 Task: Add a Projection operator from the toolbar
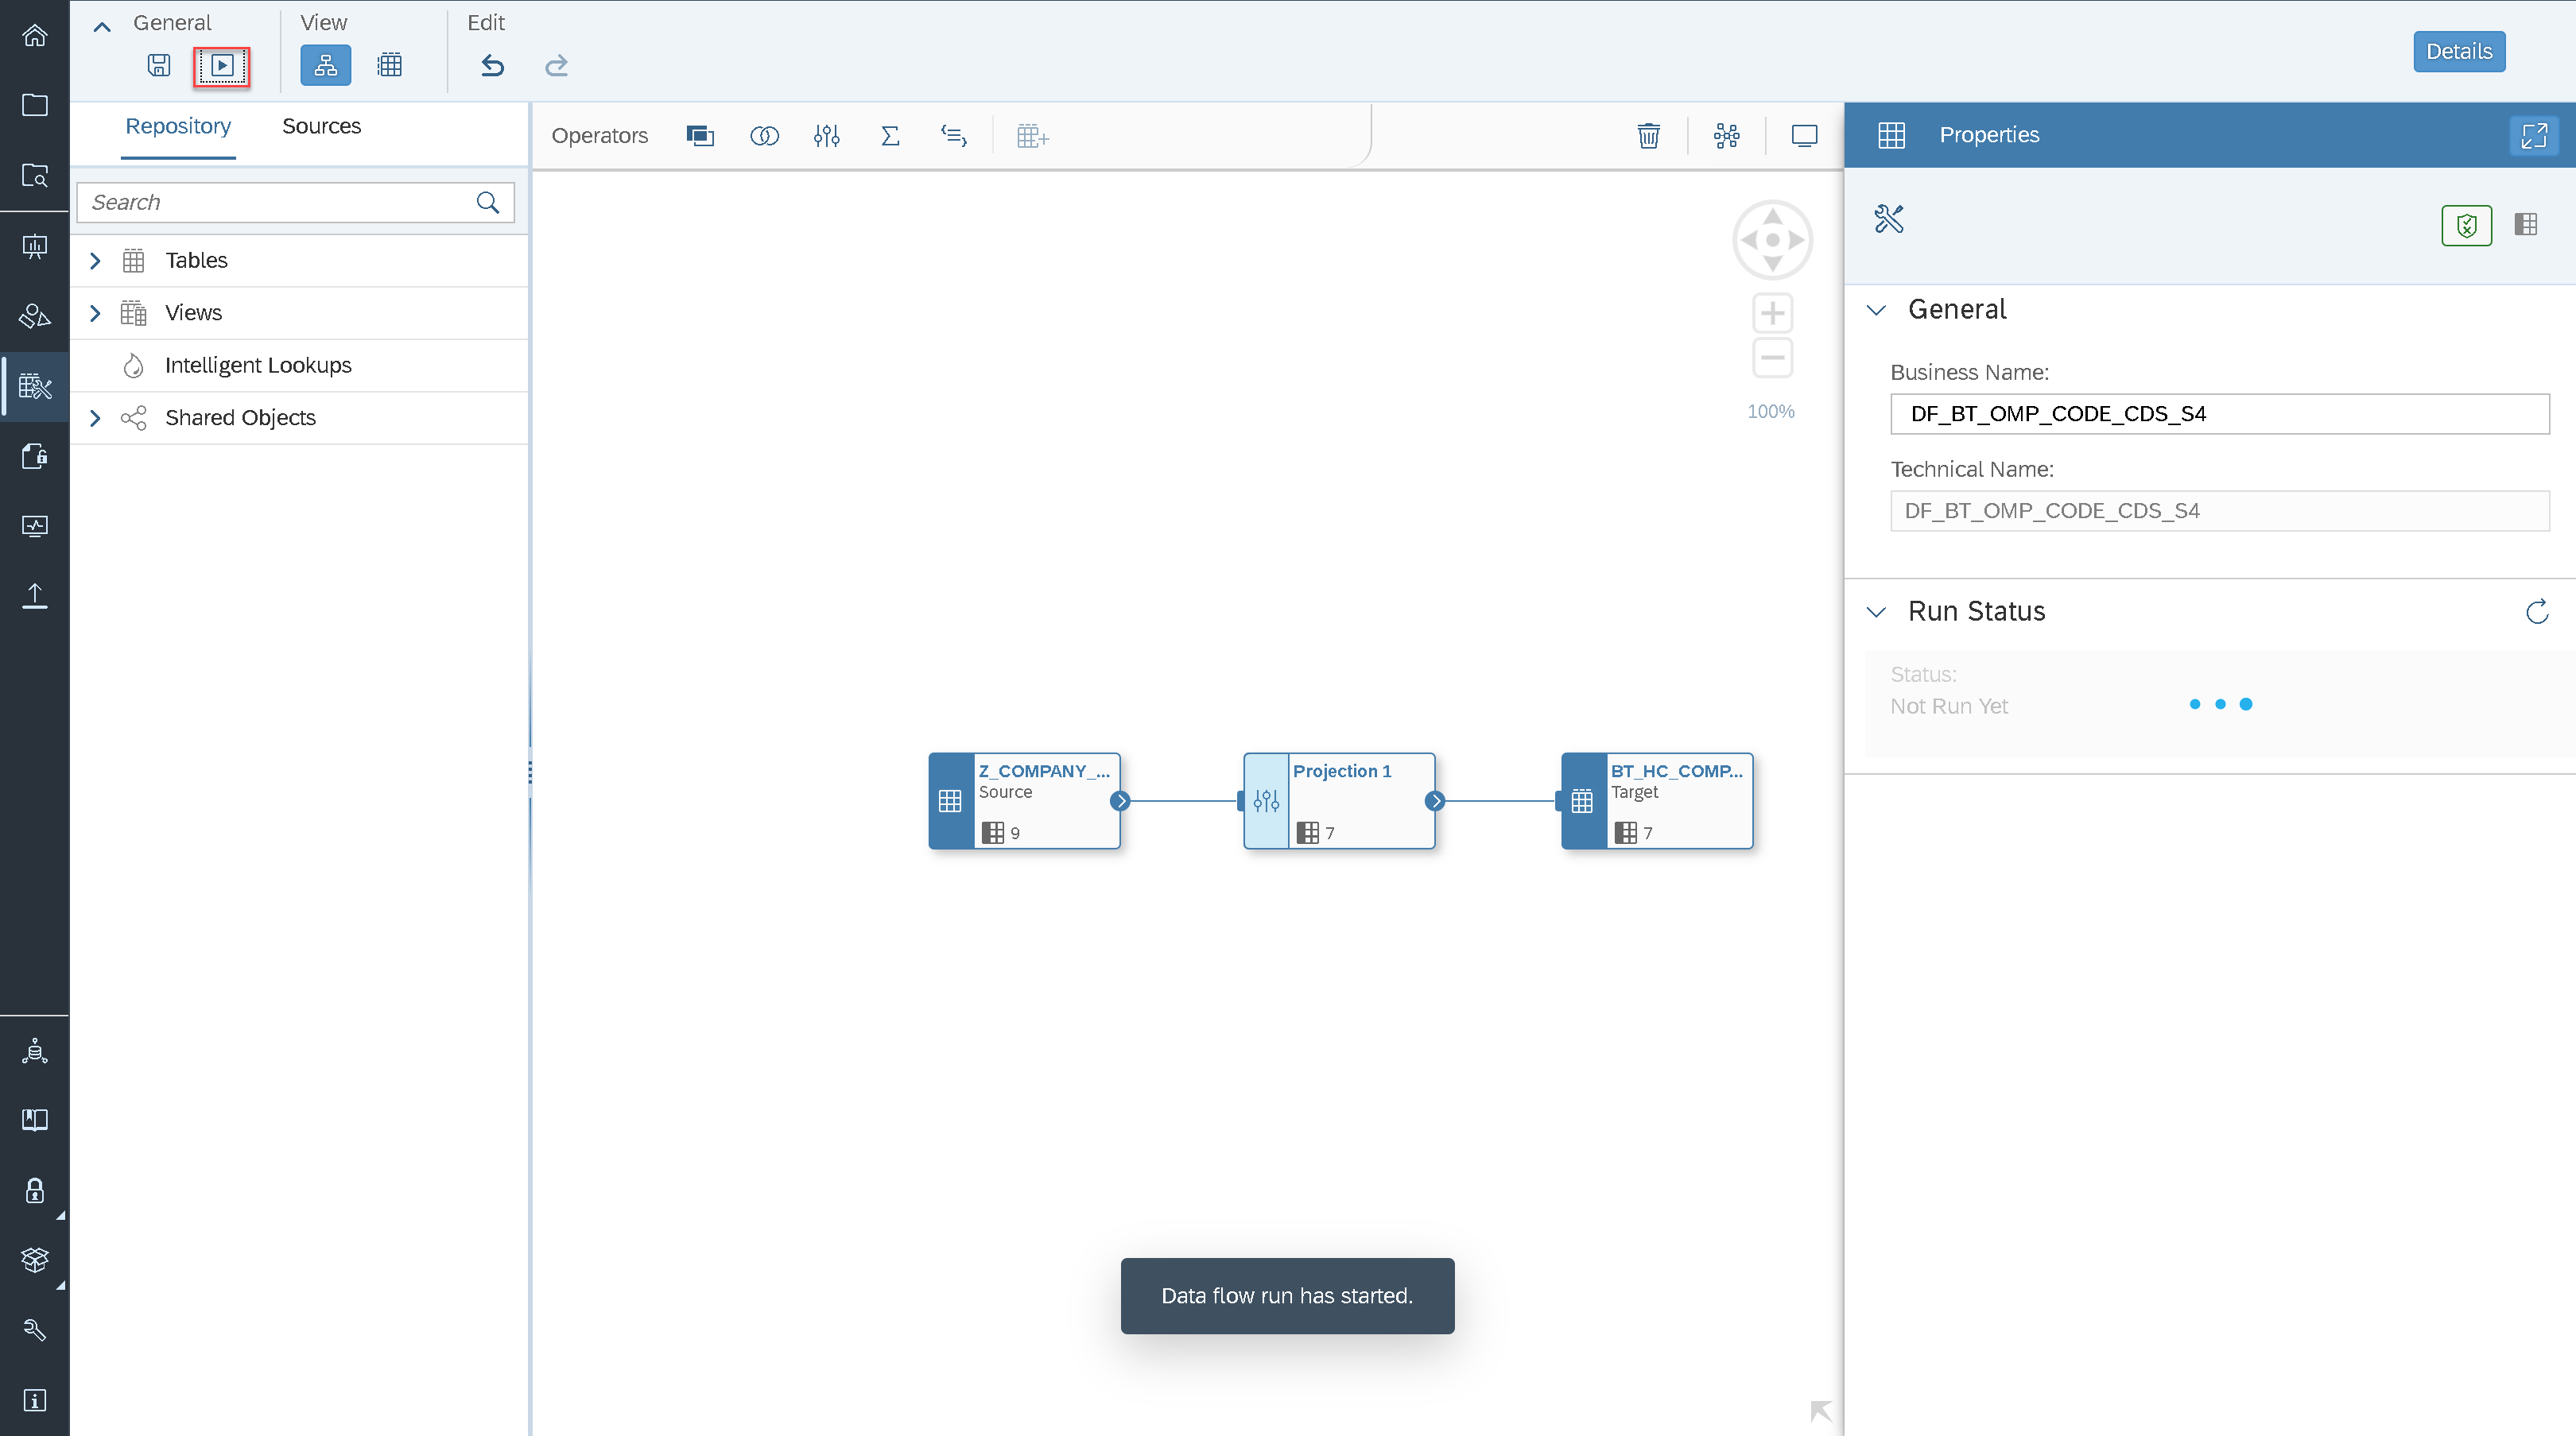coord(827,136)
